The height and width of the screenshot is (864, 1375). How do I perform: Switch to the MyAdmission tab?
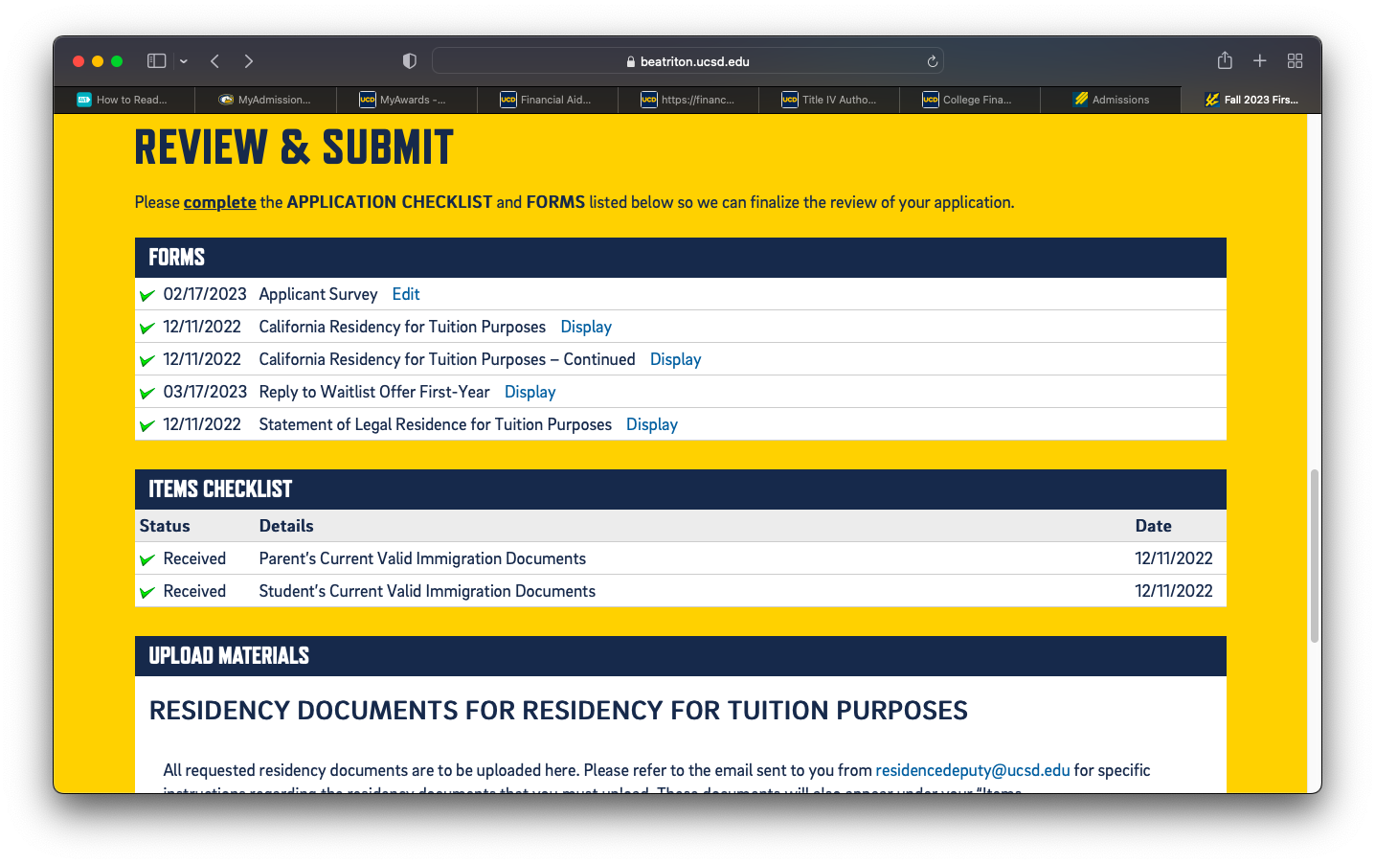coord(266,100)
